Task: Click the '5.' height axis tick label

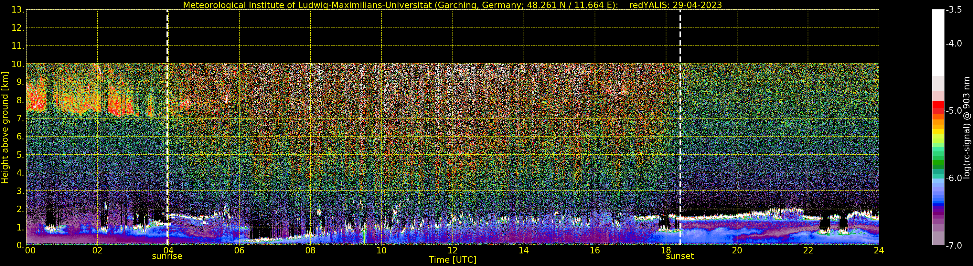Action: click(20, 155)
